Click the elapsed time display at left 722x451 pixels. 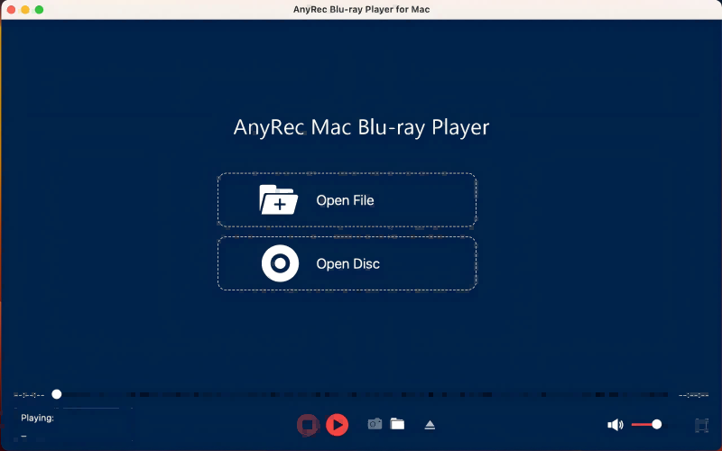coord(29,395)
